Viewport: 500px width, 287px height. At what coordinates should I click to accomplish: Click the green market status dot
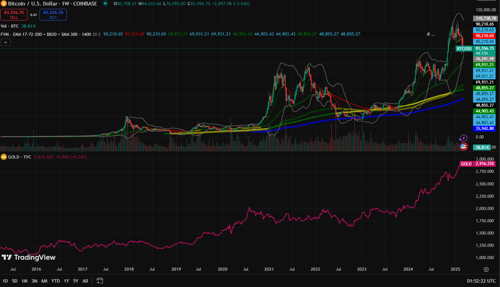105,3
